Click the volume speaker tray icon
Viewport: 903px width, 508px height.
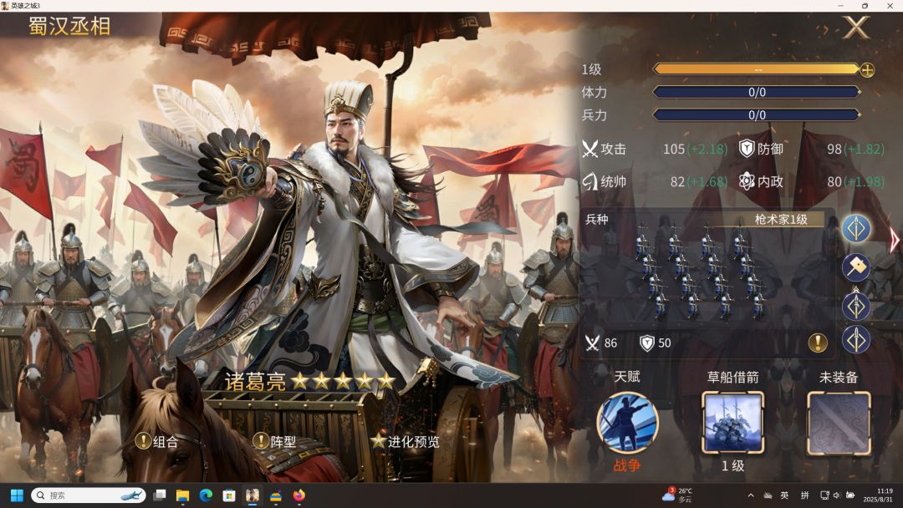(837, 495)
